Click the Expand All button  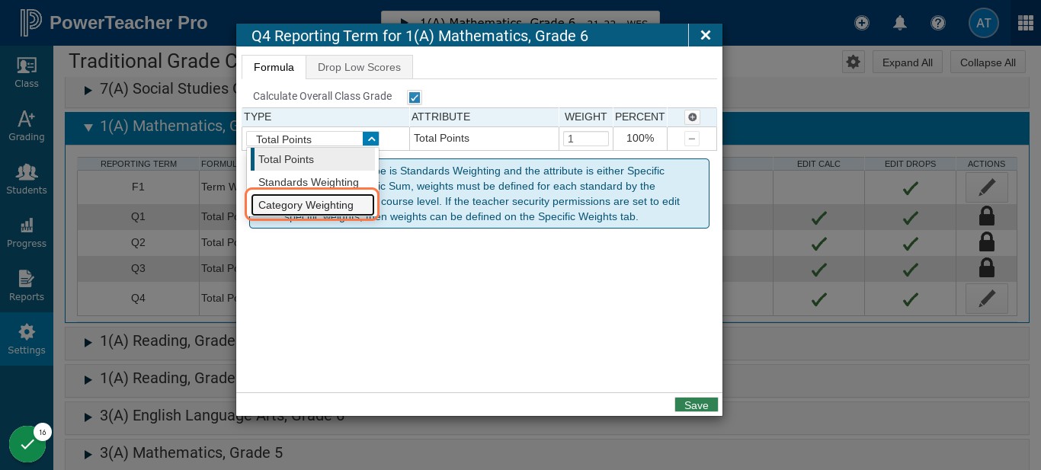pyautogui.click(x=908, y=62)
